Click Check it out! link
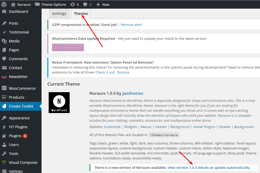Screen dimensions: 260x173 (105, 72)
